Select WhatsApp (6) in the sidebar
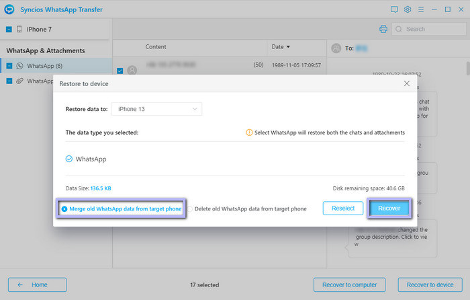Image resolution: width=470 pixels, height=300 pixels. [x=56, y=66]
